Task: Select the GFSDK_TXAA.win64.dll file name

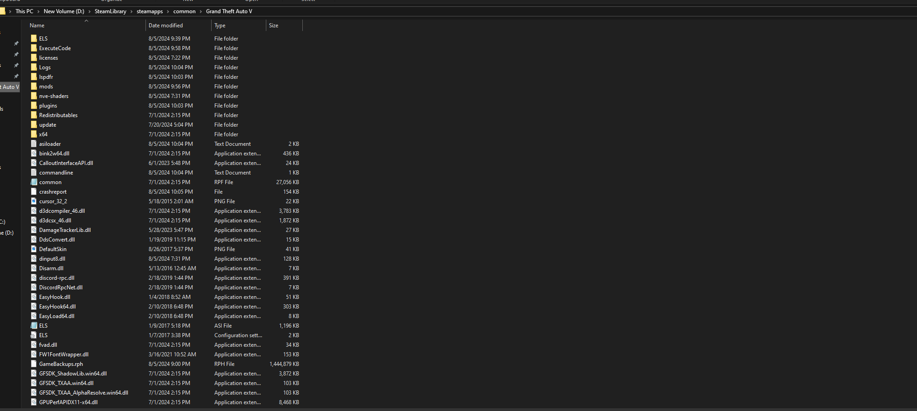Action: (66, 383)
